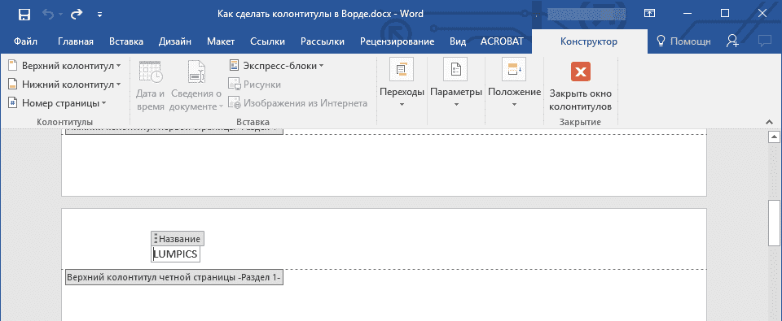Click Изображения из Интернета button
782x321 pixels.
pos(298,103)
